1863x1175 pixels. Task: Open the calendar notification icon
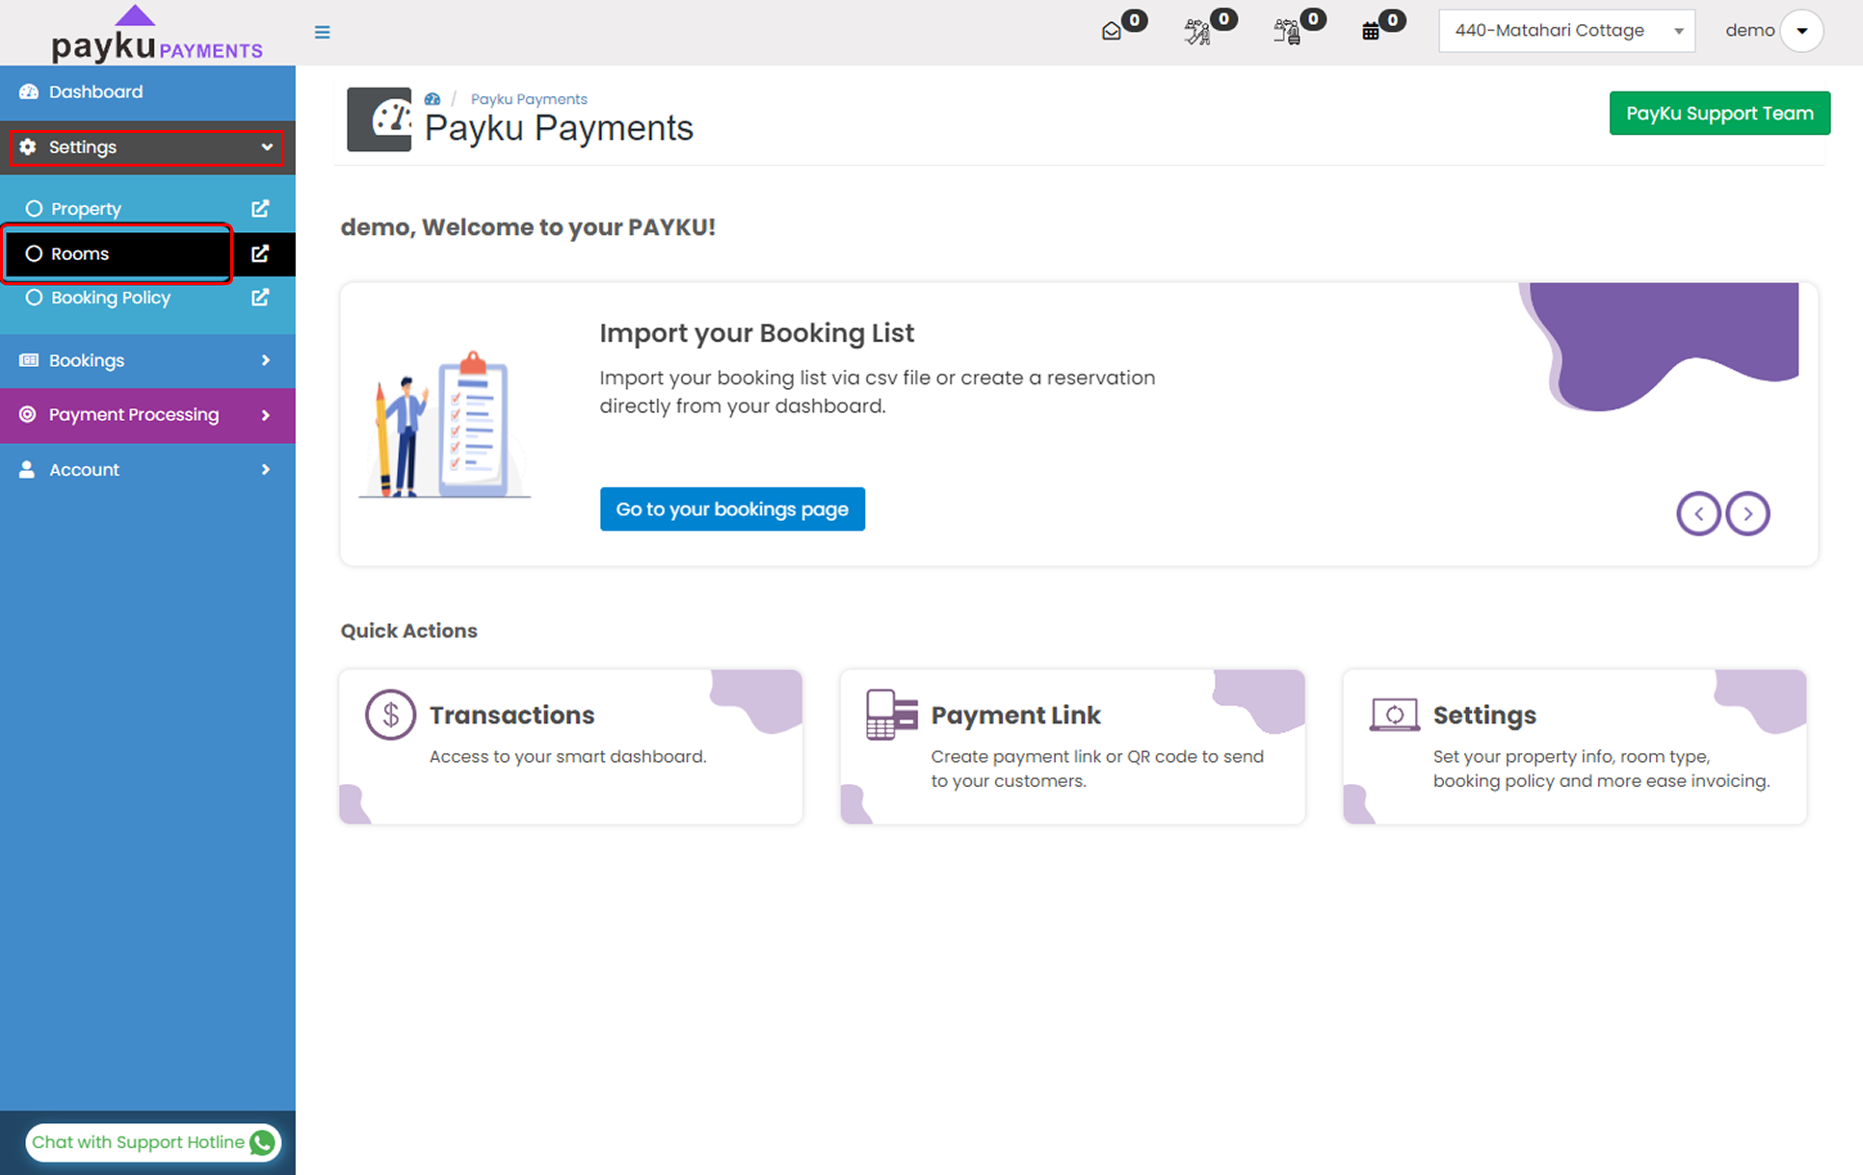click(x=1370, y=32)
